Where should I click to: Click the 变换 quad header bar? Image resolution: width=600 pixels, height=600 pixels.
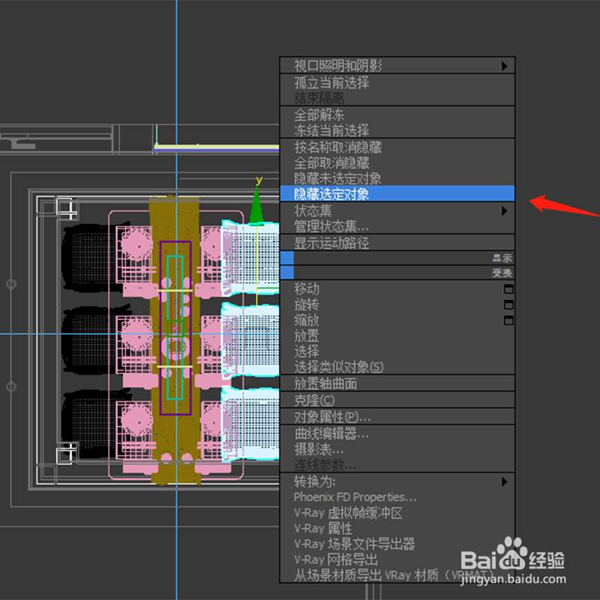(397, 273)
